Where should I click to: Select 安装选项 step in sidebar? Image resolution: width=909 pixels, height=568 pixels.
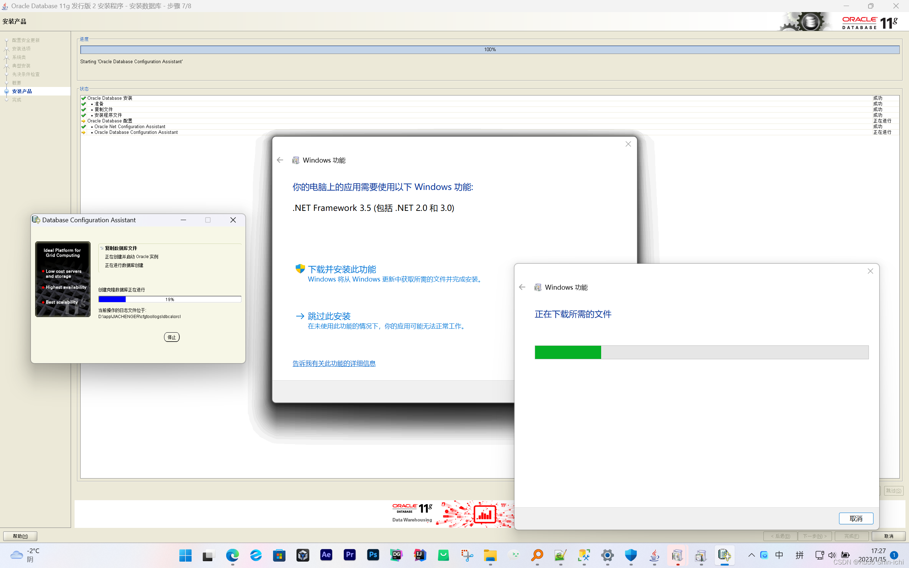tap(21, 49)
